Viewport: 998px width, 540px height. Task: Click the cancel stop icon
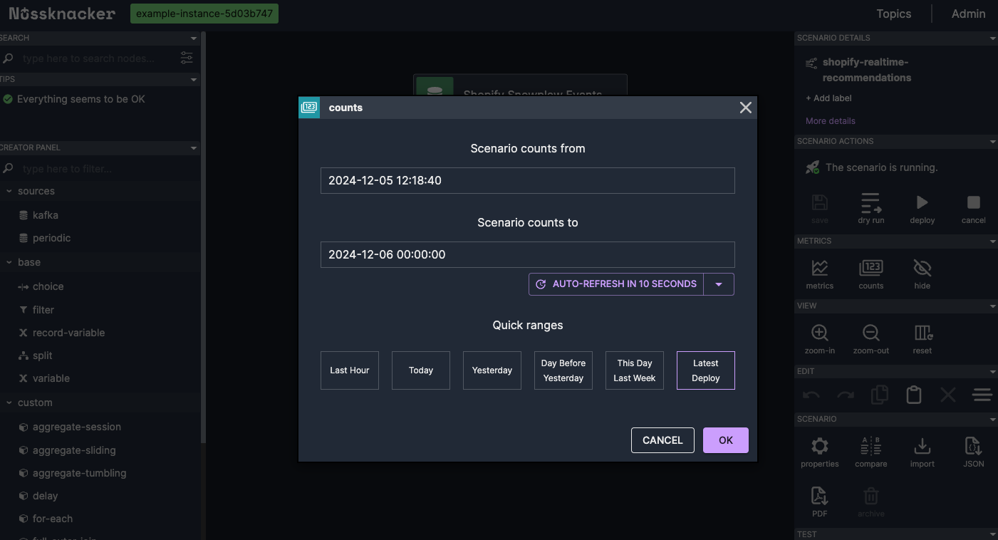point(974,202)
